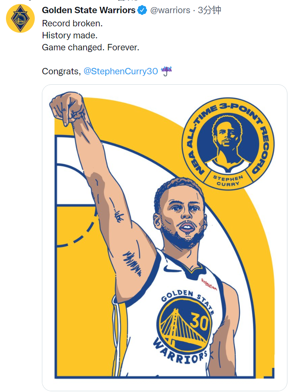Click the blue verified badge
The width and height of the screenshot is (297, 392).
click(x=142, y=10)
